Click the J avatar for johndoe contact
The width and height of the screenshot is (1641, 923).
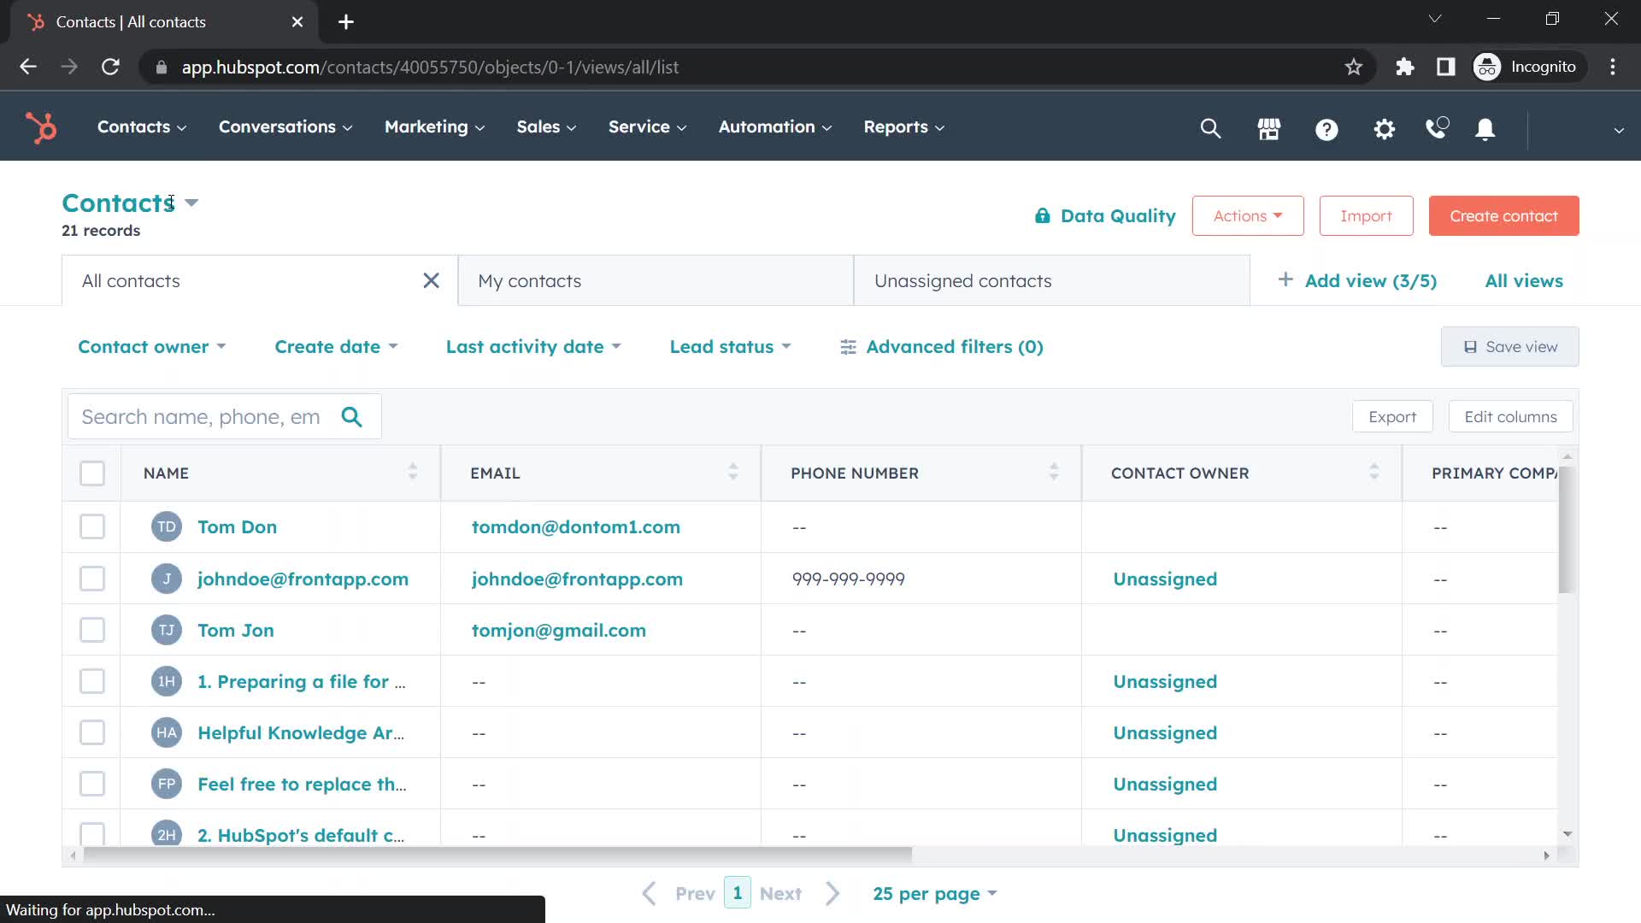[167, 579]
